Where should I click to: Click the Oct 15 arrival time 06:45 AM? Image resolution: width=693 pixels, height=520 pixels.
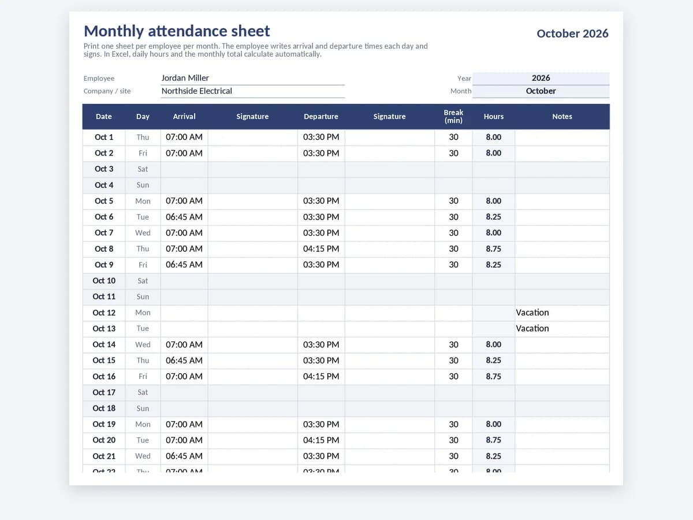(x=184, y=361)
